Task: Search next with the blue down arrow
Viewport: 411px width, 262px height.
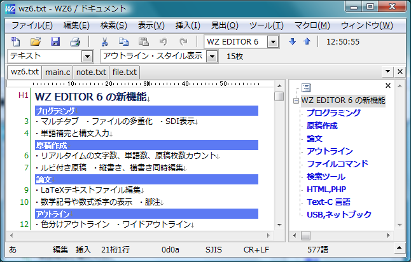Action: [x=292, y=41]
